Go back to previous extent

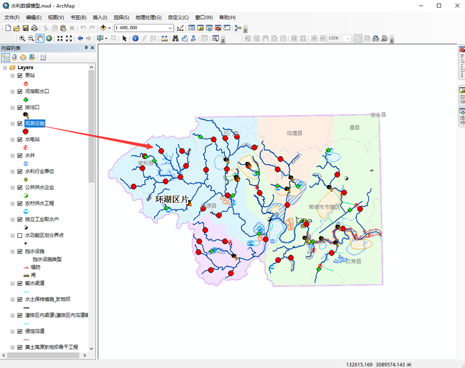point(80,38)
